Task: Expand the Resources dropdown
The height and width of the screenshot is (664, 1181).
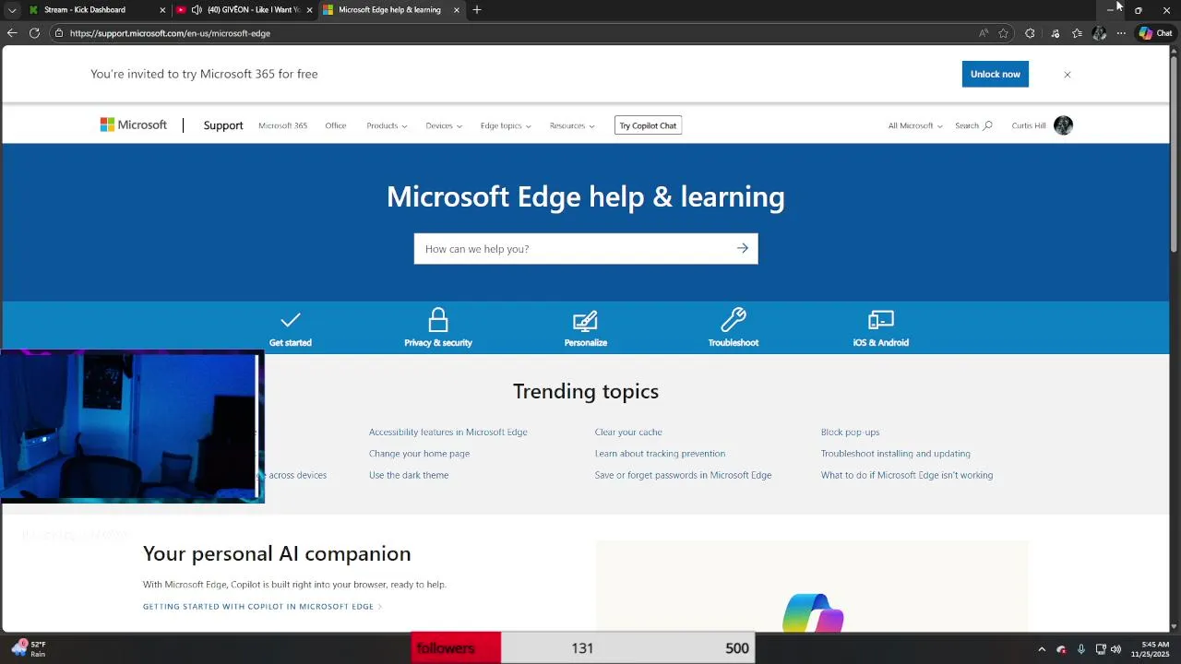Action: (x=572, y=125)
